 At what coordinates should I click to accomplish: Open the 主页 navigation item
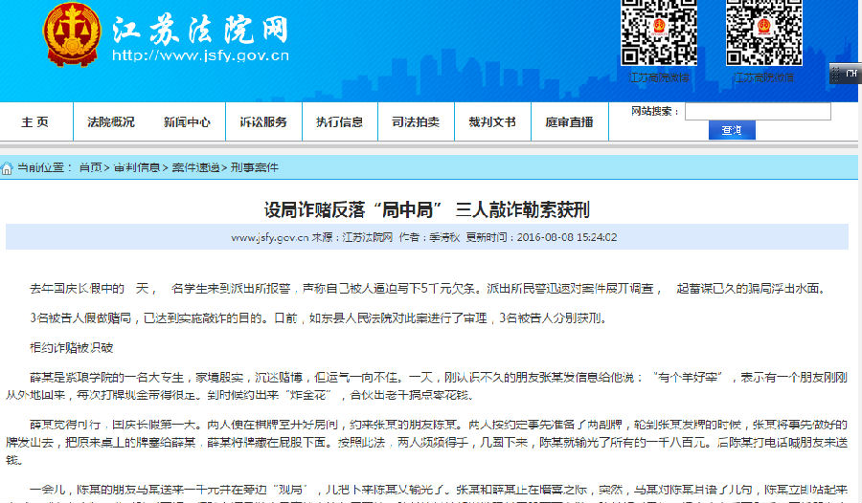(34, 122)
